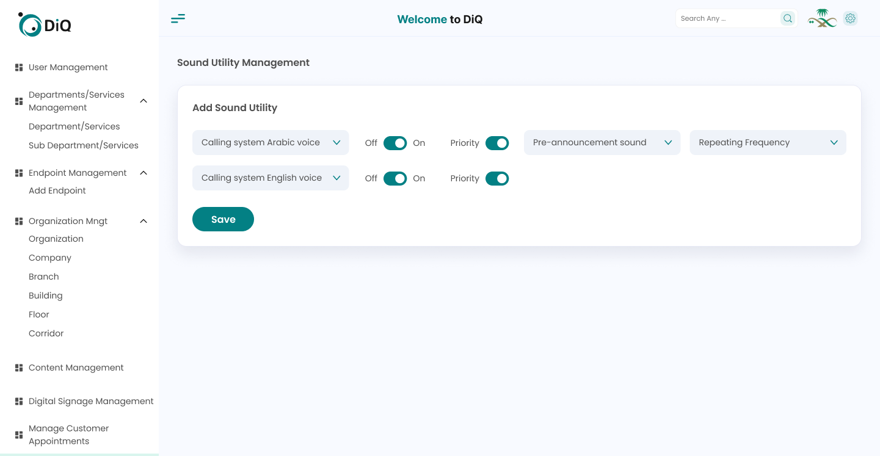Click the search magnifier icon
The image size is (880, 456).
pyautogui.click(x=788, y=18)
